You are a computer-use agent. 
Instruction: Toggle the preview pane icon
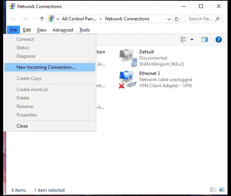(204, 40)
